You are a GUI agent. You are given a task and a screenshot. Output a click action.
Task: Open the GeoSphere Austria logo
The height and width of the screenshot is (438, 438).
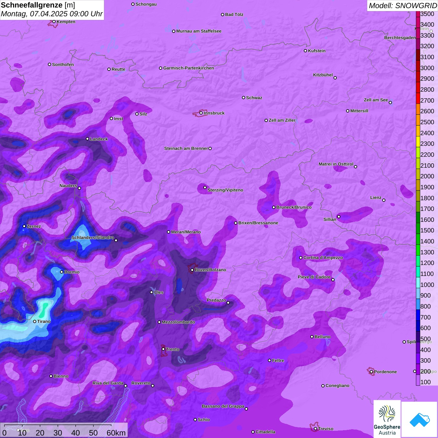(x=387, y=419)
